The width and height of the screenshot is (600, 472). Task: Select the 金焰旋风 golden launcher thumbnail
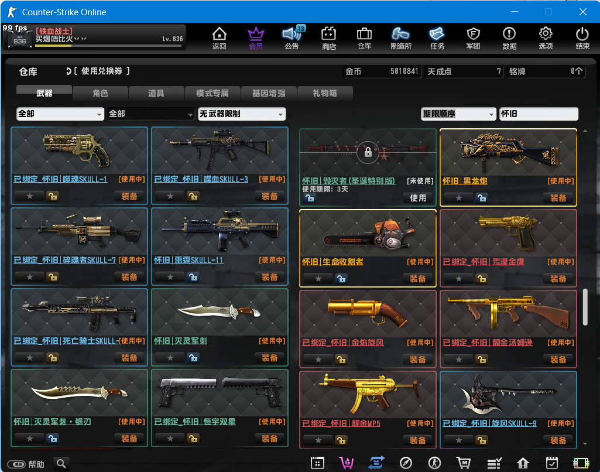pyautogui.click(x=368, y=314)
